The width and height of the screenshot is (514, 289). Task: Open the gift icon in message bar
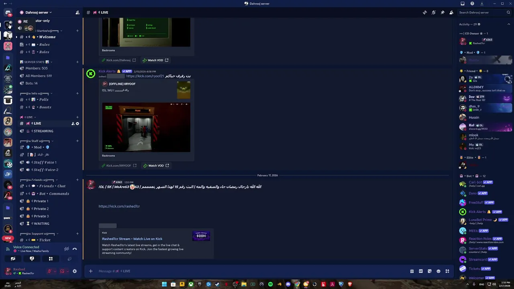412,271
